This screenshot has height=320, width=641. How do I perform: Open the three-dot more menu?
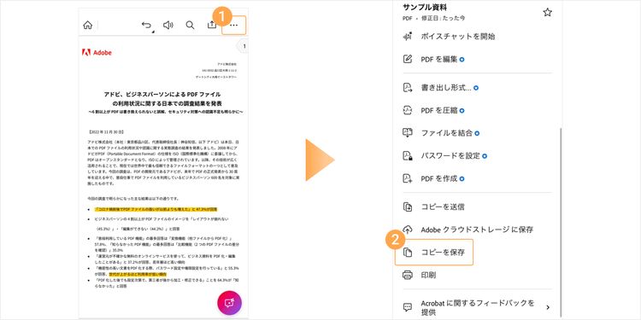234,26
